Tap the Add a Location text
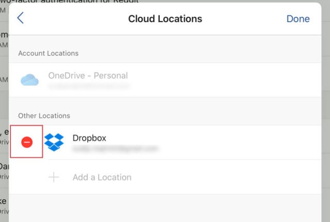 click(x=102, y=177)
